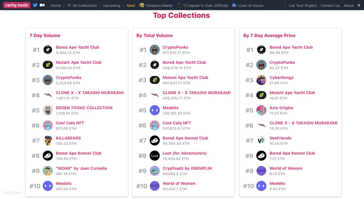364x199 pixels.
Task: Open "MOAR" by Joan Cornella link
Action: pos(81,168)
